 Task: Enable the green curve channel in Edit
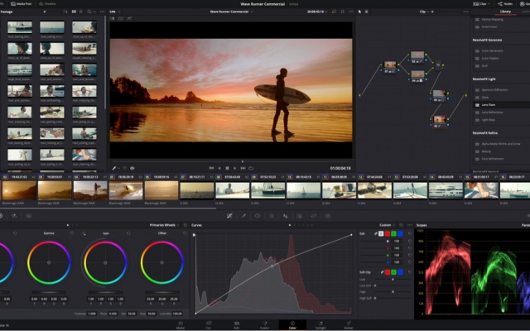click(394, 233)
